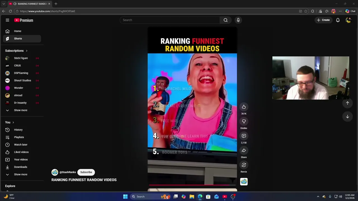Go to the previous Short arrow
This screenshot has height=201, width=358.
click(x=347, y=103)
